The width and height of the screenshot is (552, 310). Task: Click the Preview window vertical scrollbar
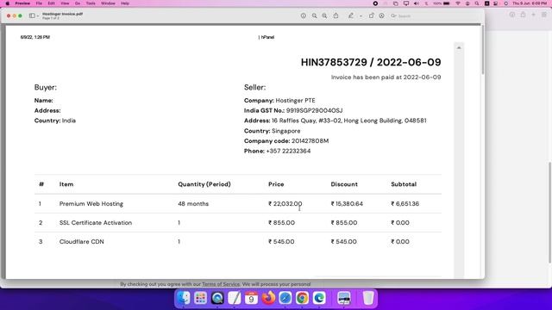(x=483, y=49)
